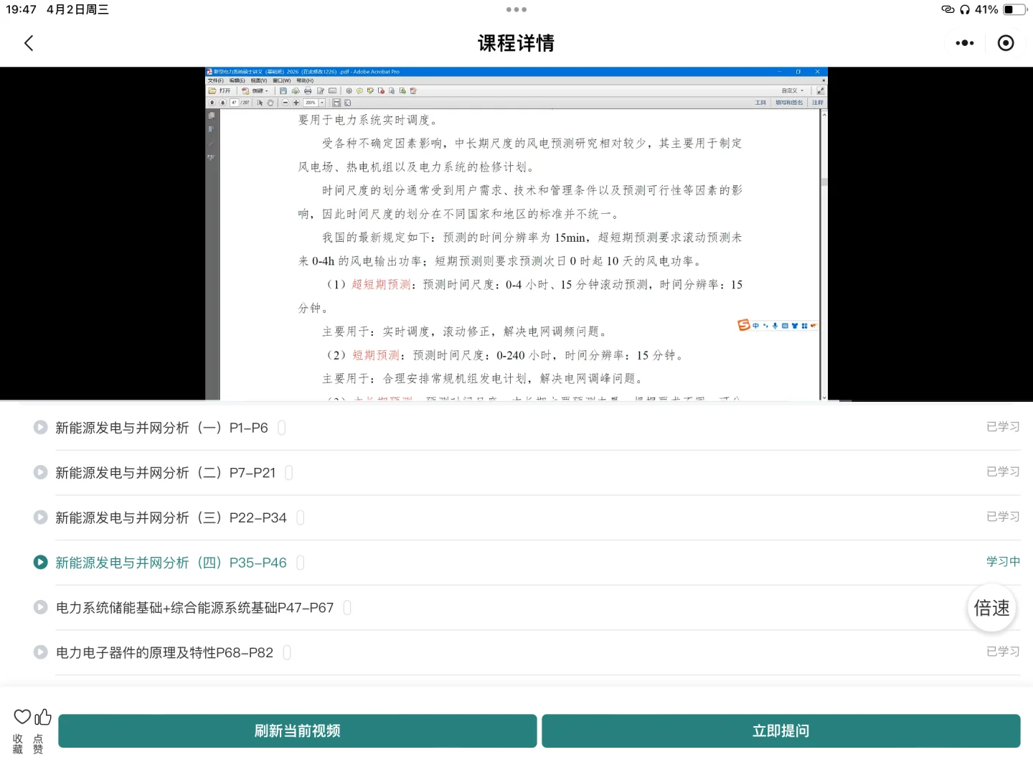The image size is (1033, 775).
Task: Open the 自定义 toolbar dropdown
Action: (793, 90)
